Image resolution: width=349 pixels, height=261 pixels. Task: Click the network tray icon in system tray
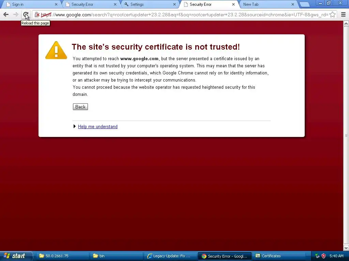coord(317,256)
